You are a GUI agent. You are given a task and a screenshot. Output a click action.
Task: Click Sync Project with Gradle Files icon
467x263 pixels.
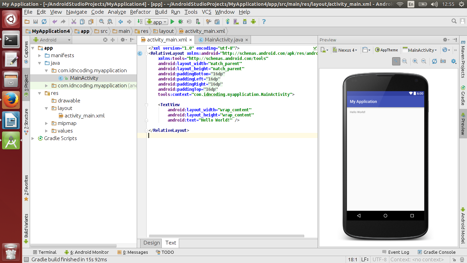[228, 22]
